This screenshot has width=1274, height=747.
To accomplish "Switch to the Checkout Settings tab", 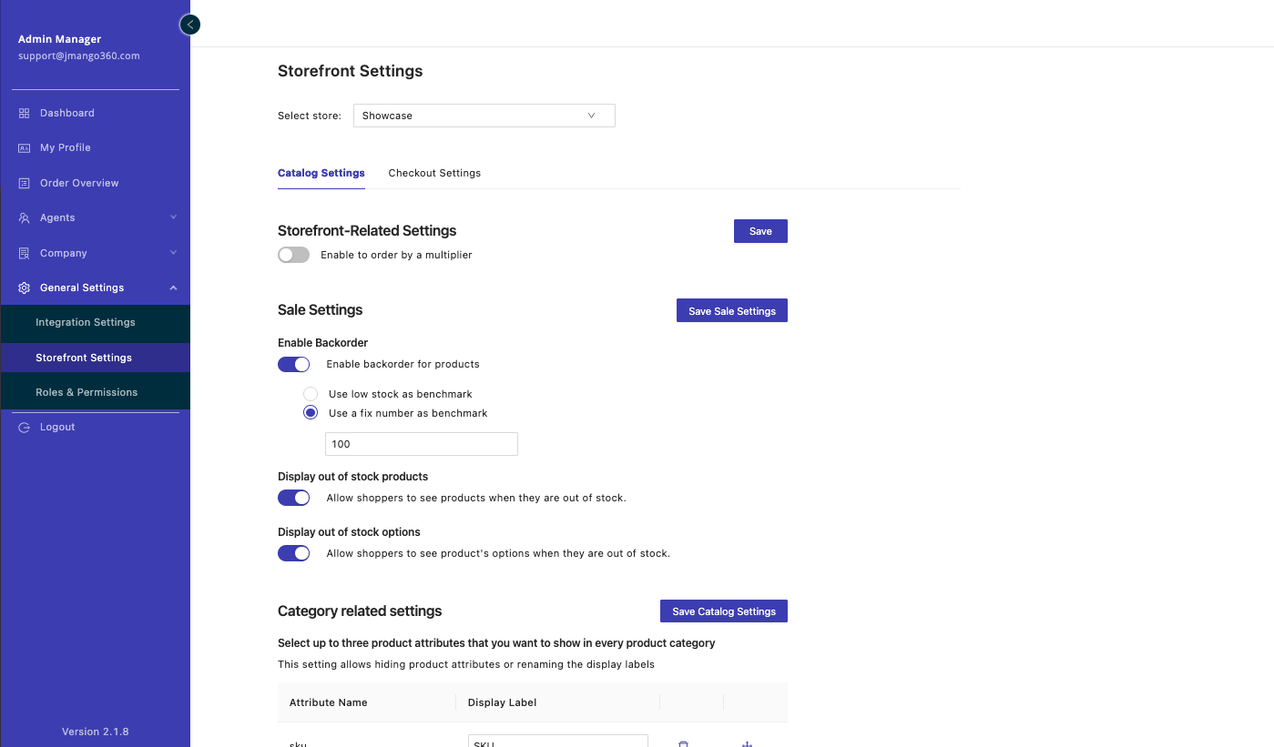I will coord(434,173).
